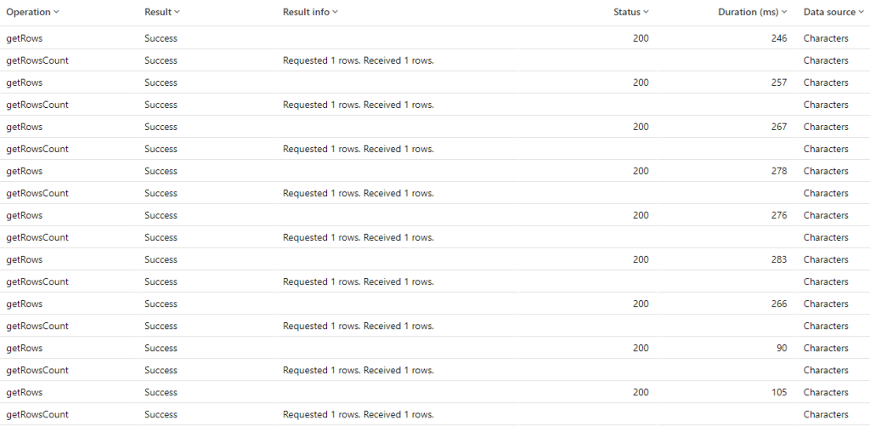The height and width of the screenshot is (426, 870).
Task: Select the 283 duration cell
Action: [x=778, y=259]
